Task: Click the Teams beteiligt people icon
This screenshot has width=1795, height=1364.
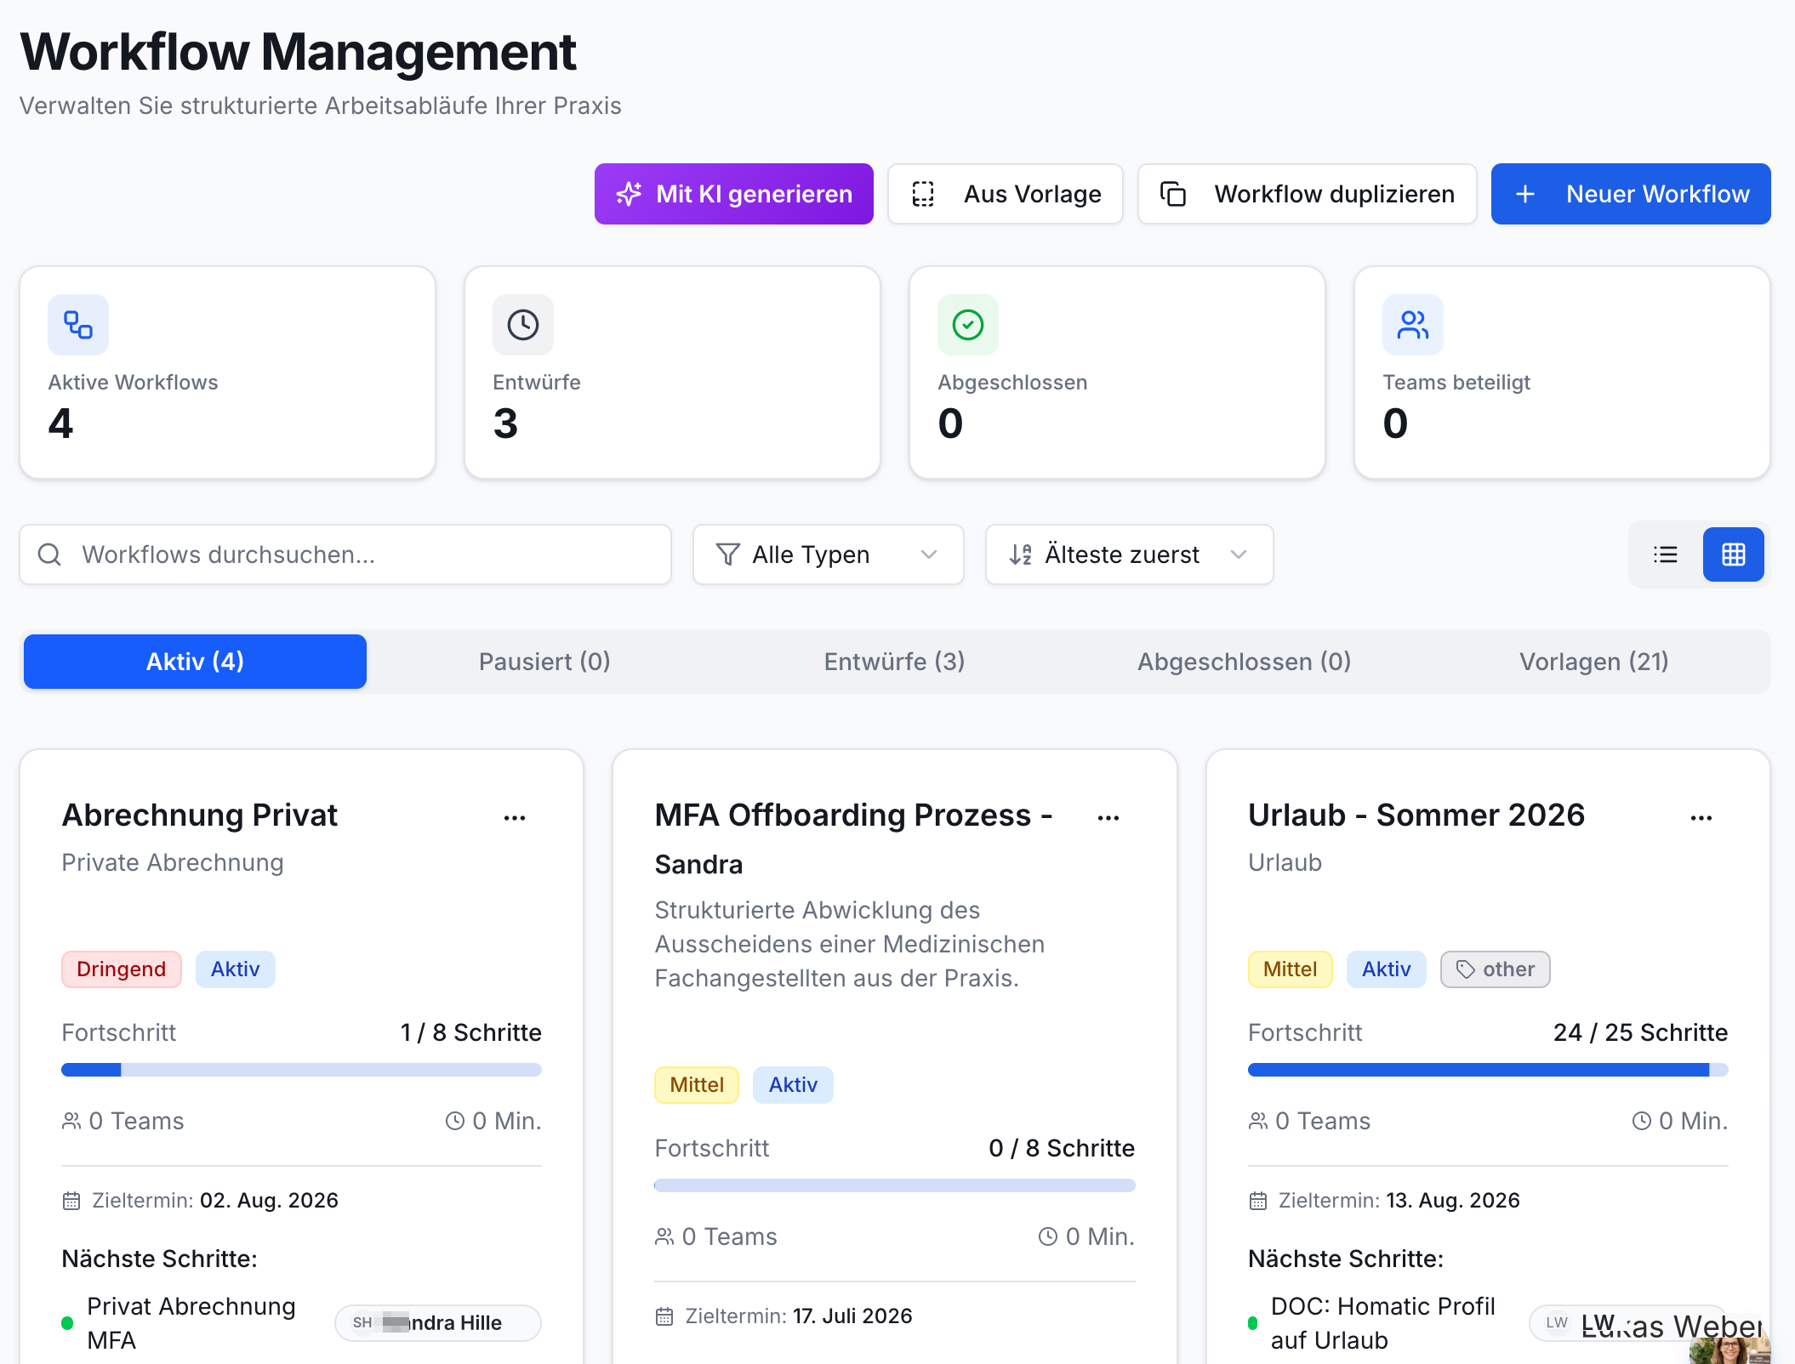Action: (1413, 325)
